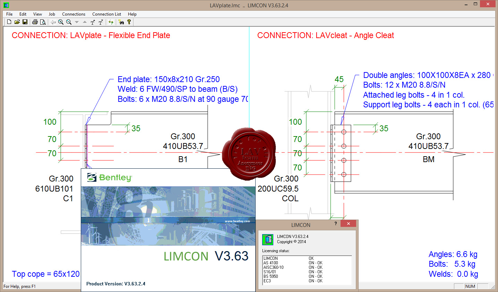Click the New file toolbar icon
This screenshot has width=498, height=292.
click(9, 22)
